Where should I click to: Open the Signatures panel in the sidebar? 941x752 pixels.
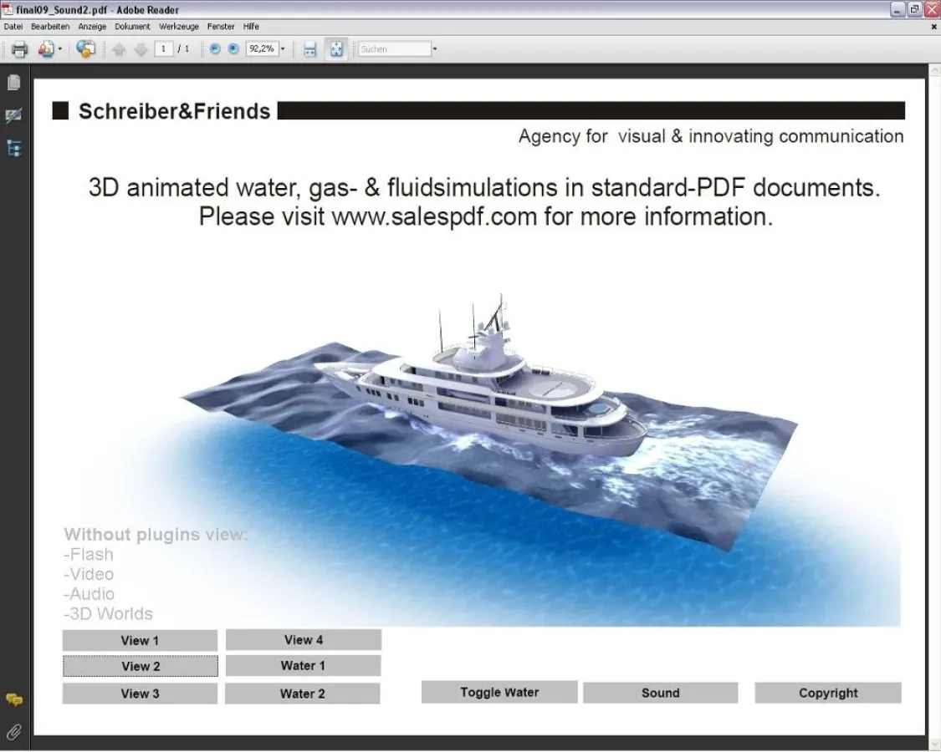14,116
